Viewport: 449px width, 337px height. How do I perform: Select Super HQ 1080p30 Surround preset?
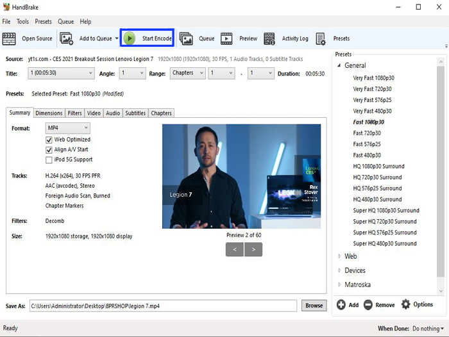pos(386,211)
